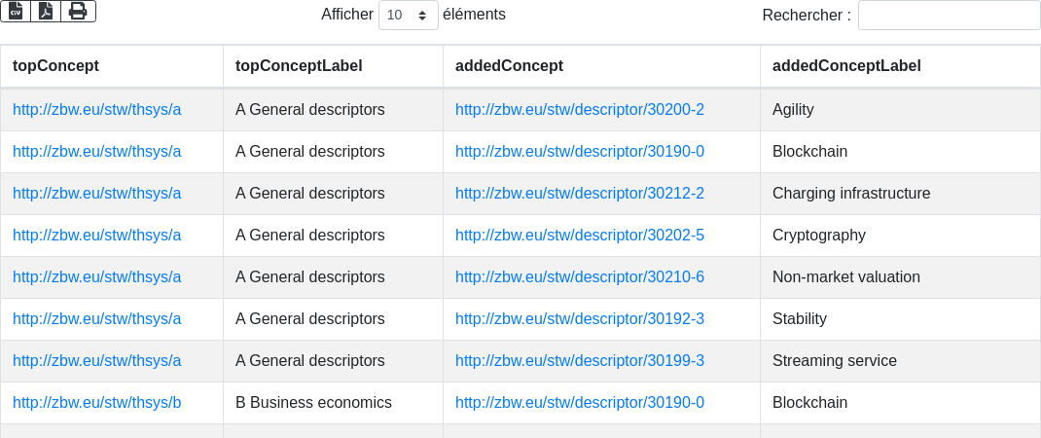Image resolution: width=1041 pixels, height=438 pixels.
Task: Click the Rechercher search field
Action: 949,16
